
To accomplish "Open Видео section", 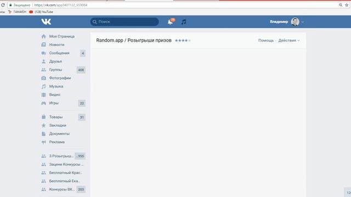I will pyautogui.click(x=55, y=95).
